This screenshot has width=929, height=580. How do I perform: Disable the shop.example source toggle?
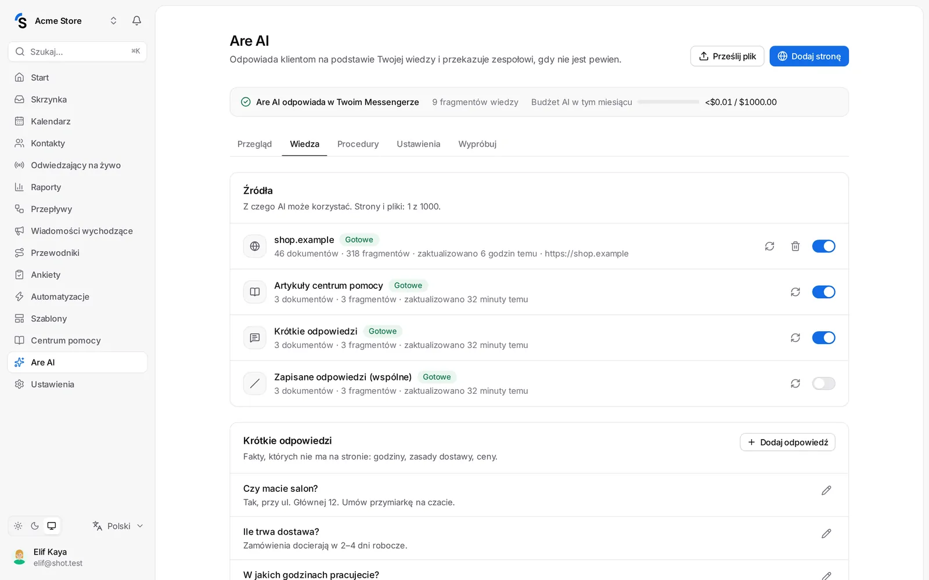pos(823,246)
